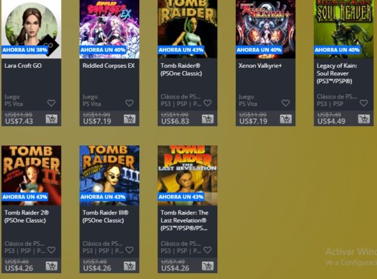The image size is (377, 279).
Task: Toggle wishlist heart for Legacy of Kain
Action: [x=364, y=103]
